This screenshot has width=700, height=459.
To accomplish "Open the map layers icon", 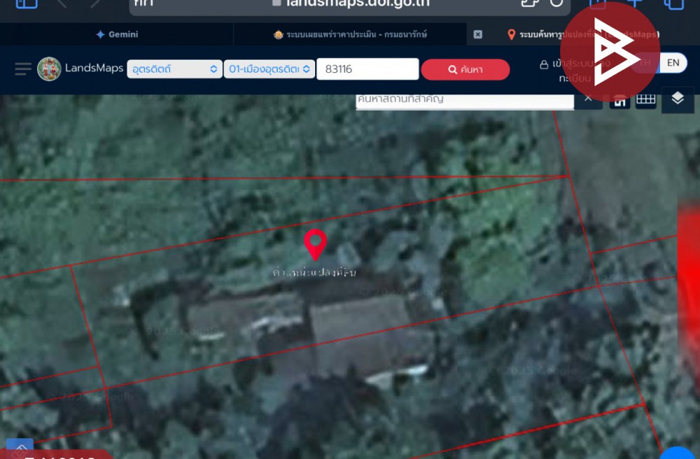I will [x=677, y=99].
